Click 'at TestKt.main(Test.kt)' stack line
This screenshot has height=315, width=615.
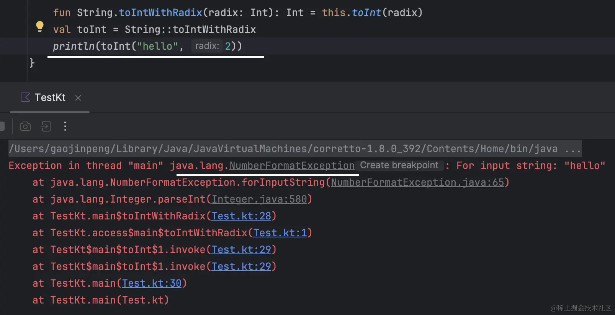coord(100,300)
